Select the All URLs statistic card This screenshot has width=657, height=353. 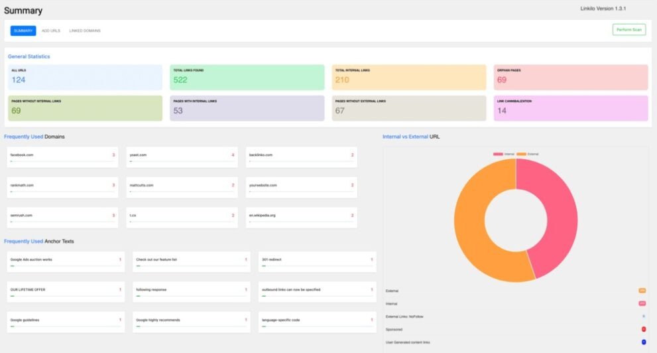(x=84, y=77)
